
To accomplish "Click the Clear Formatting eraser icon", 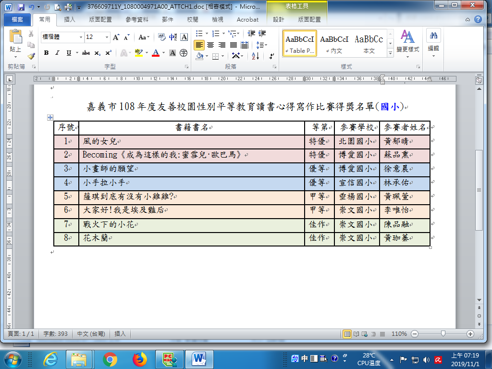I will 161,37.
